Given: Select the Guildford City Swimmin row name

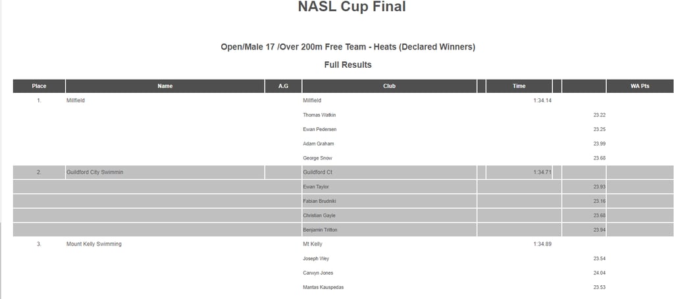Looking at the screenshot, I should pos(95,173).
